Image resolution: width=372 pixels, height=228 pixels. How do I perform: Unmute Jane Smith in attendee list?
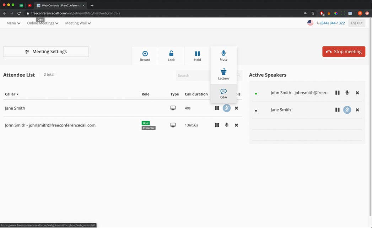coord(227,108)
